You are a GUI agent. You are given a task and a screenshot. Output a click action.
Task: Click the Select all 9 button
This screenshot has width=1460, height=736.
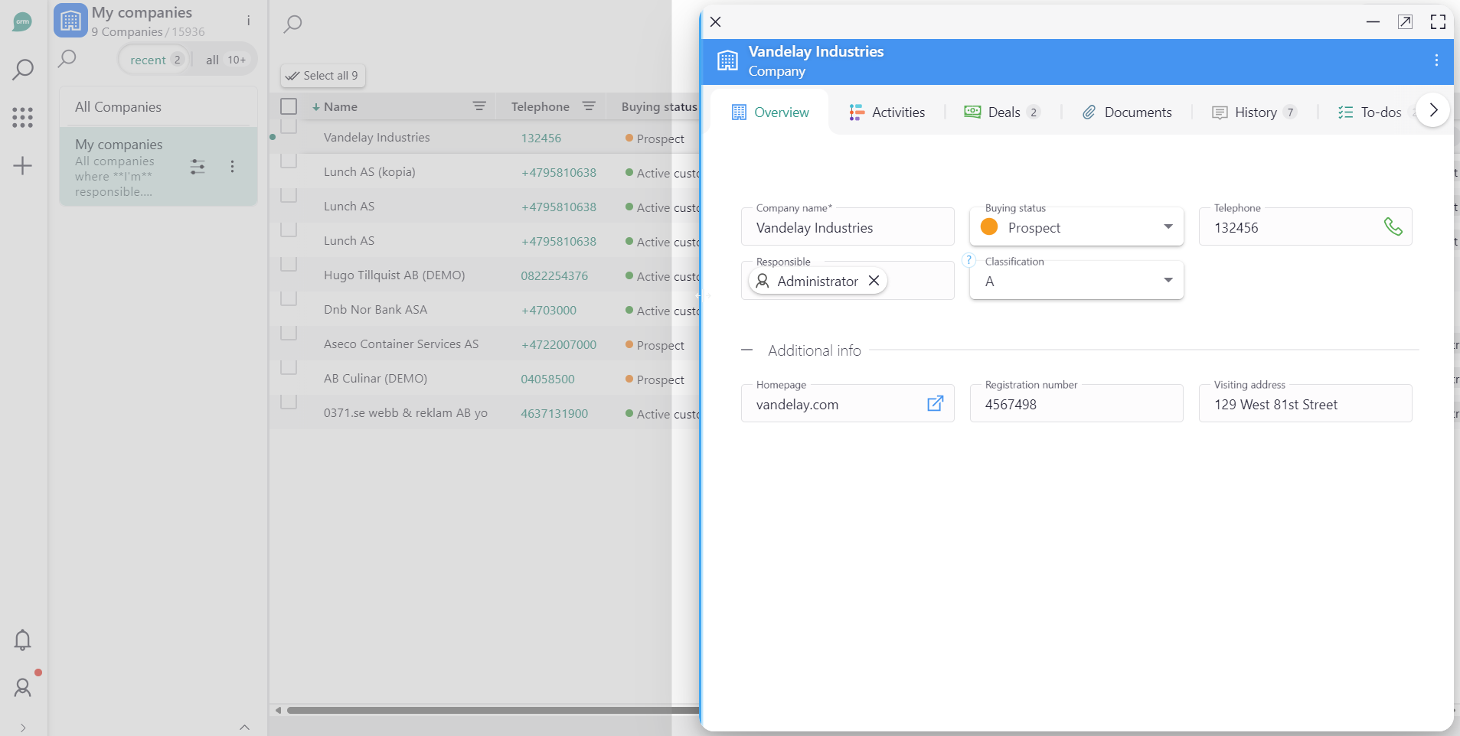click(322, 76)
